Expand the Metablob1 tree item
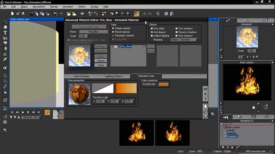275x154 pixels. coord(222,136)
